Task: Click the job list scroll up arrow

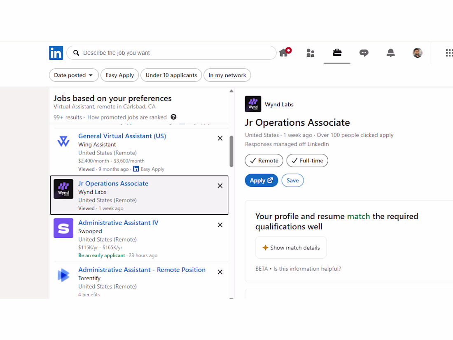Action: click(x=231, y=91)
